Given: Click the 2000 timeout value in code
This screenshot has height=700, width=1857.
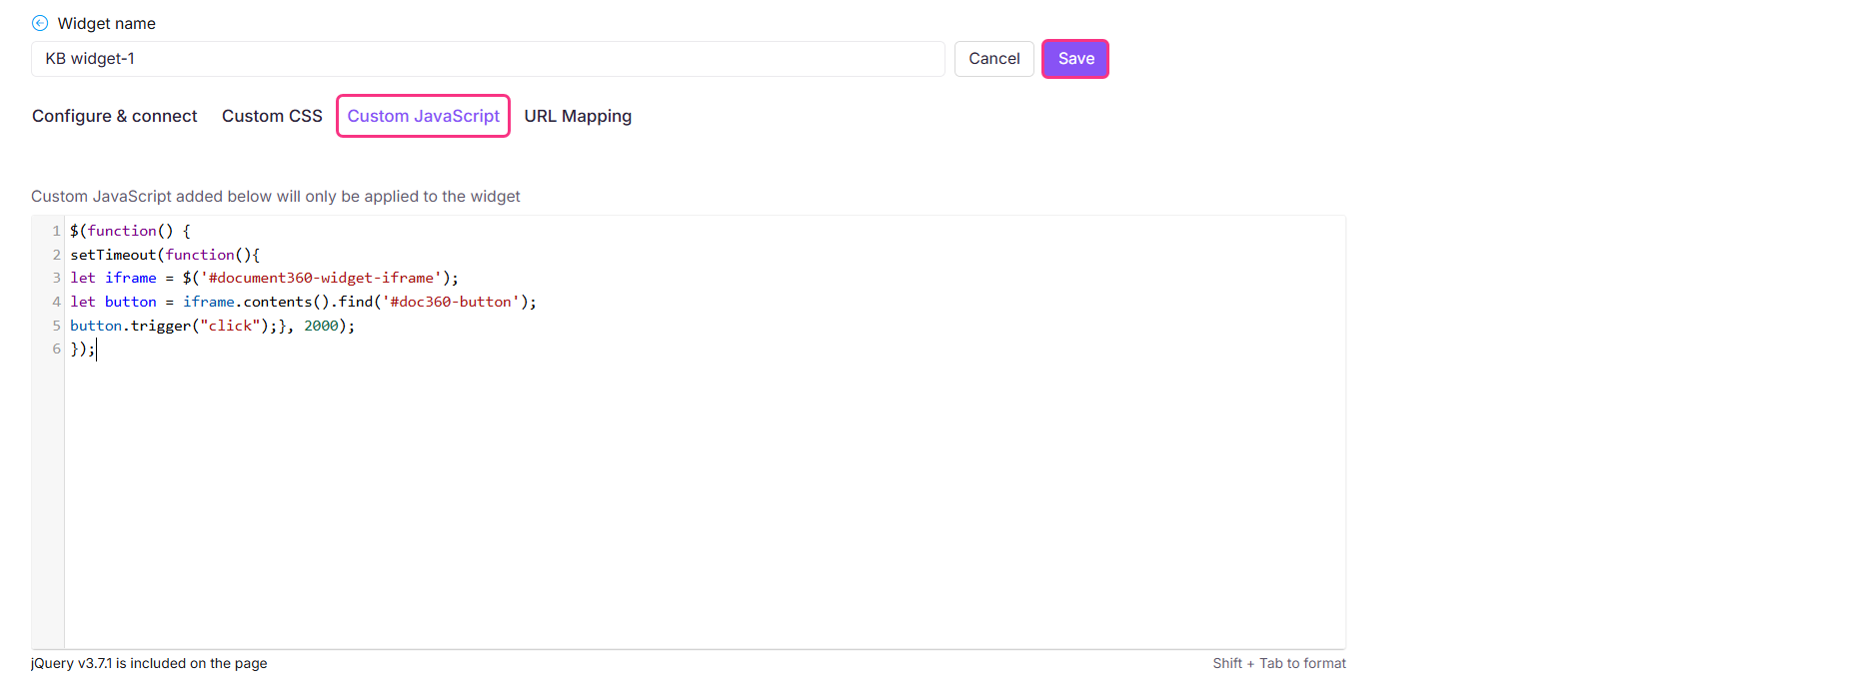Looking at the screenshot, I should click(321, 326).
